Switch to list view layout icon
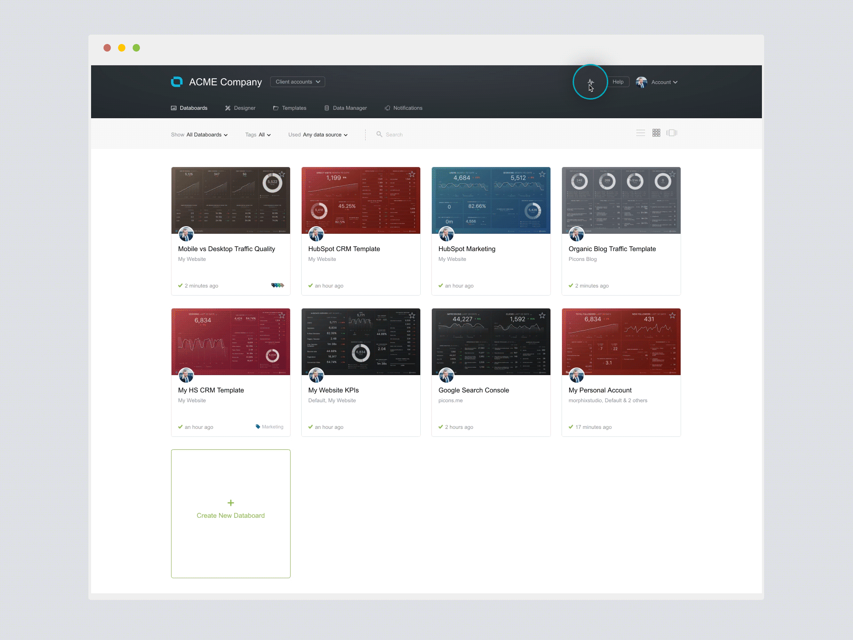The width and height of the screenshot is (853, 640). (x=640, y=133)
